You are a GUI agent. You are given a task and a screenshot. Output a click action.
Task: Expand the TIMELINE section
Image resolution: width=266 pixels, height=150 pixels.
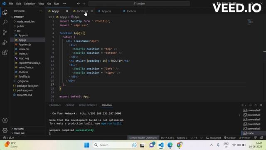click(x=19, y=133)
